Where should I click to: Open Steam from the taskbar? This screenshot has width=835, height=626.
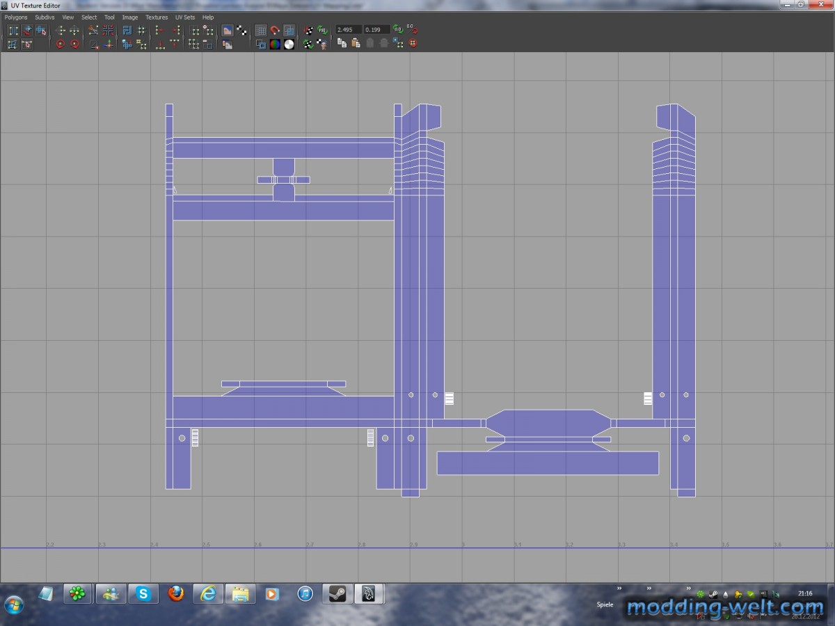coord(337,593)
